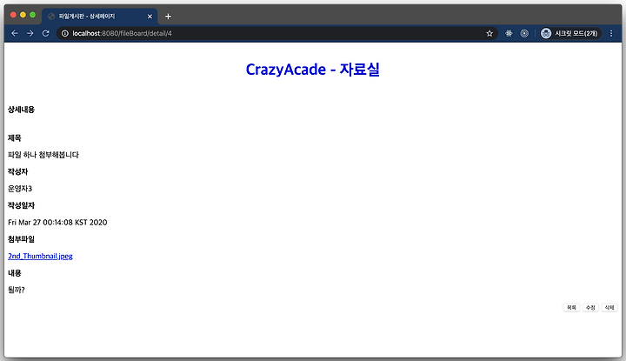626x361 pixels.
Task: Click the 목록 list button
Action: [571, 307]
